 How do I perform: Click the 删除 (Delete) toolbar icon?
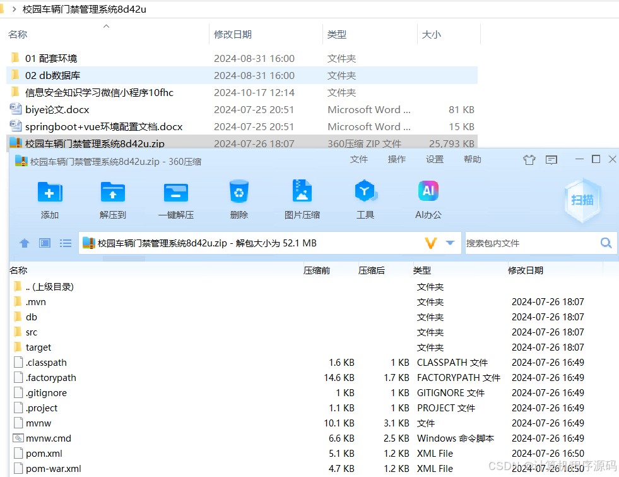pos(239,198)
